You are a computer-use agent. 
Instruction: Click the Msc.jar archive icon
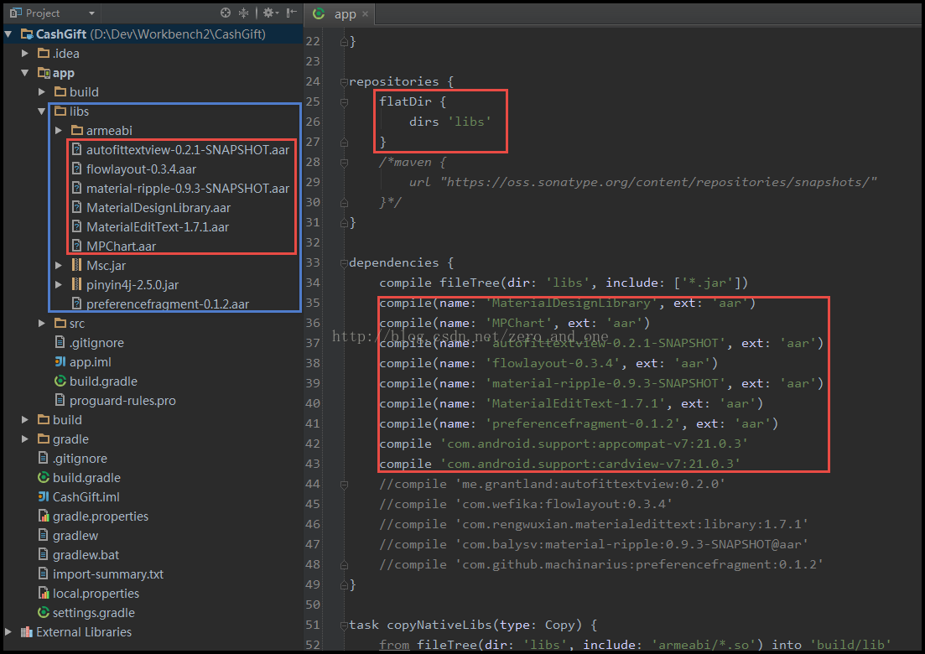coord(76,266)
